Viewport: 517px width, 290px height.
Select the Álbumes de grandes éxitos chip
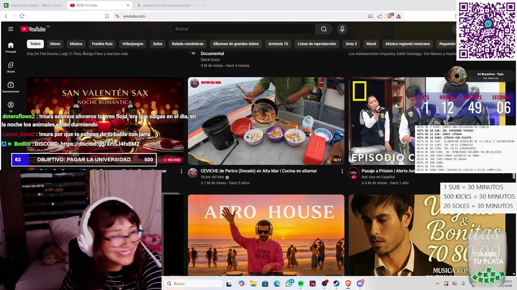tap(236, 44)
